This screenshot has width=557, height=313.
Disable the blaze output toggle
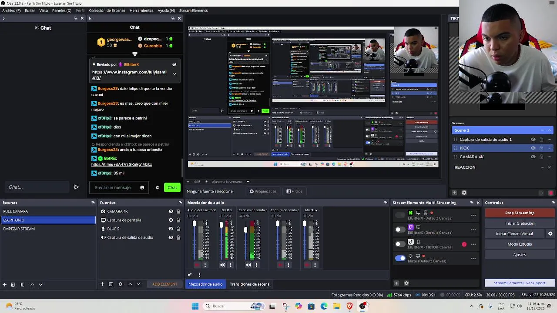[400, 258]
